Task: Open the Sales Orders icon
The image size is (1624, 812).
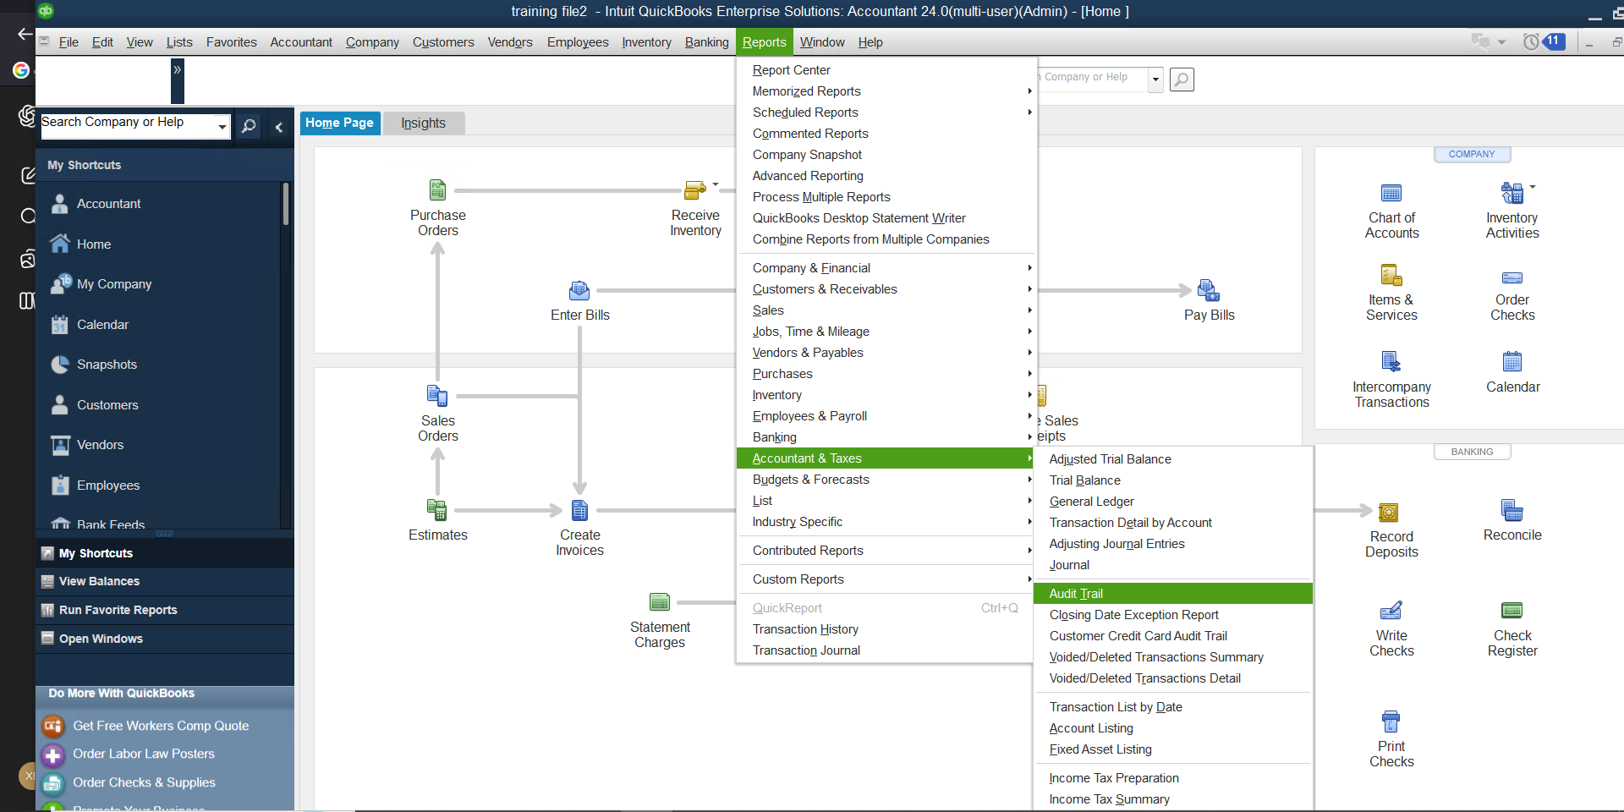Action: click(x=437, y=396)
